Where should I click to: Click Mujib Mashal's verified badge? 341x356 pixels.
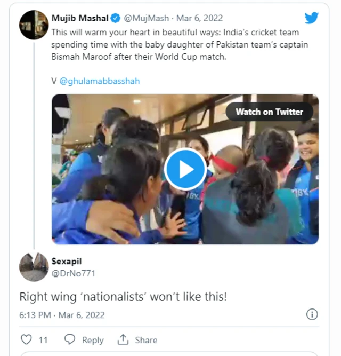pos(115,19)
